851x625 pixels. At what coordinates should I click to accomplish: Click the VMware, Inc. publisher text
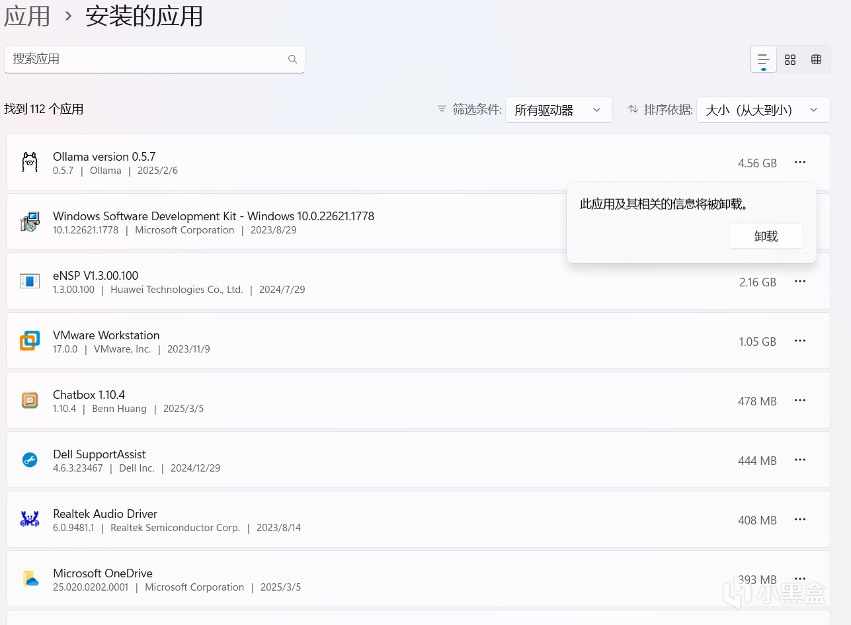122,349
